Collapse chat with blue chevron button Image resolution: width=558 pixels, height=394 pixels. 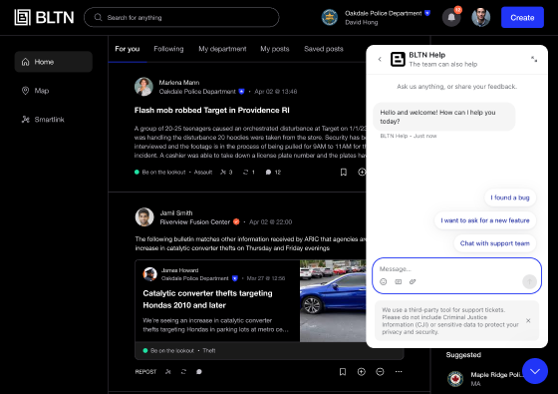(x=535, y=371)
